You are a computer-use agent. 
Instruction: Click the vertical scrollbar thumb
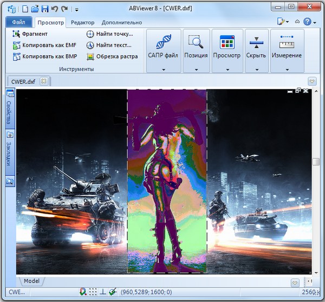click(x=316, y=162)
